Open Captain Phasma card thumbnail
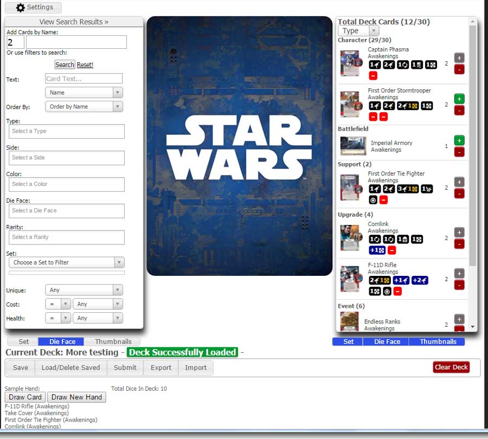The image size is (488, 439). pos(351,63)
